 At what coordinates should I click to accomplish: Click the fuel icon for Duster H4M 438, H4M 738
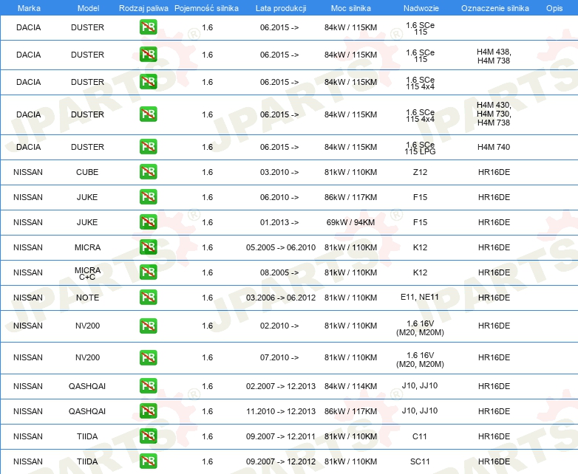coord(148,55)
